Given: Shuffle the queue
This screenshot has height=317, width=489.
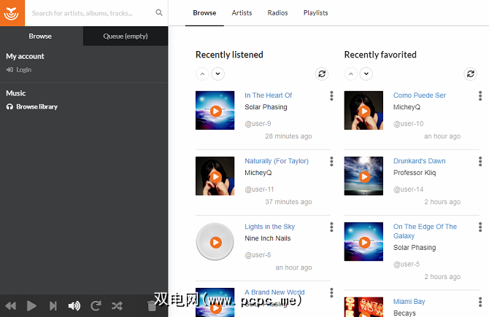Looking at the screenshot, I should [117, 306].
